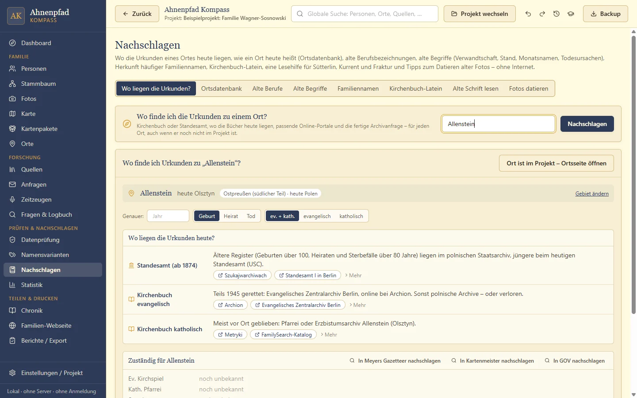Switch to the Ortsdatenbank tab
Screen dimensions: 637x398
pyautogui.click(x=222, y=88)
